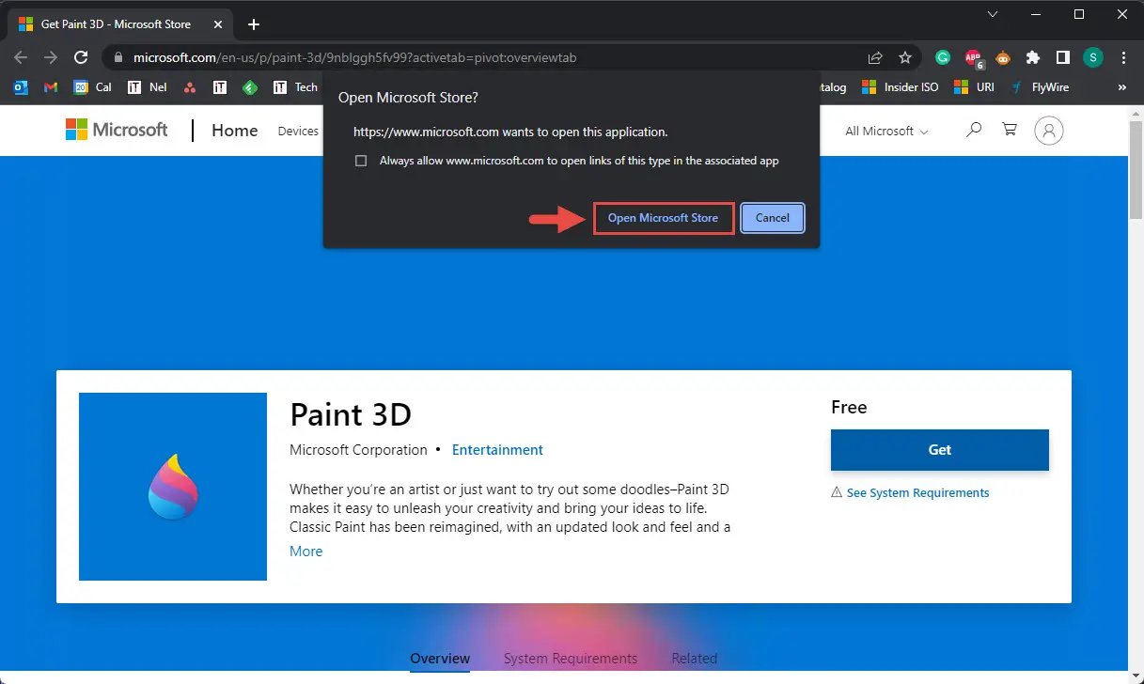Open the Microsoft search magnifier
The width and height of the screenshot is (1144, 684).
(974, 130)
